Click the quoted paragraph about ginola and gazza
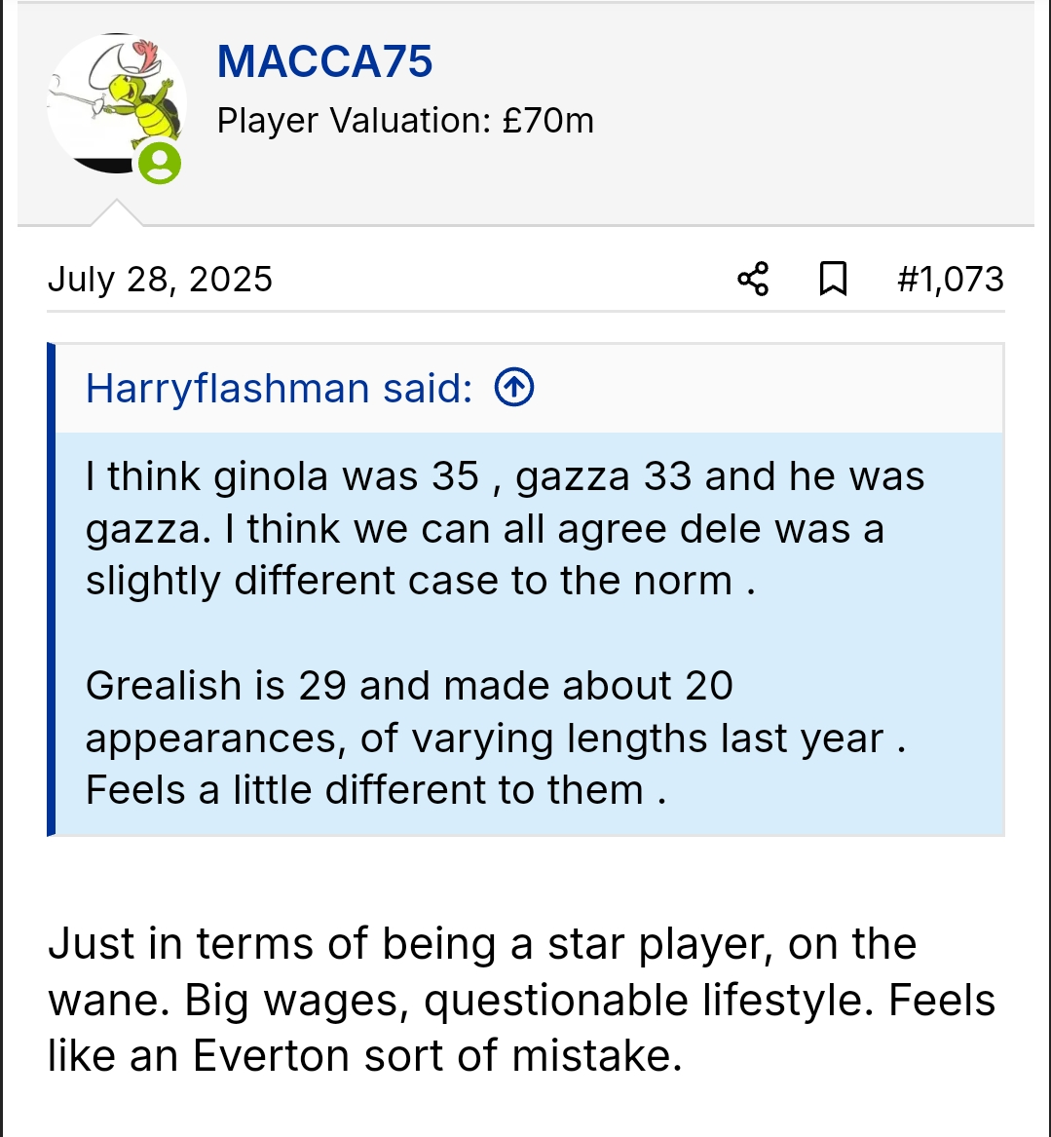 (x=505, y=528)
